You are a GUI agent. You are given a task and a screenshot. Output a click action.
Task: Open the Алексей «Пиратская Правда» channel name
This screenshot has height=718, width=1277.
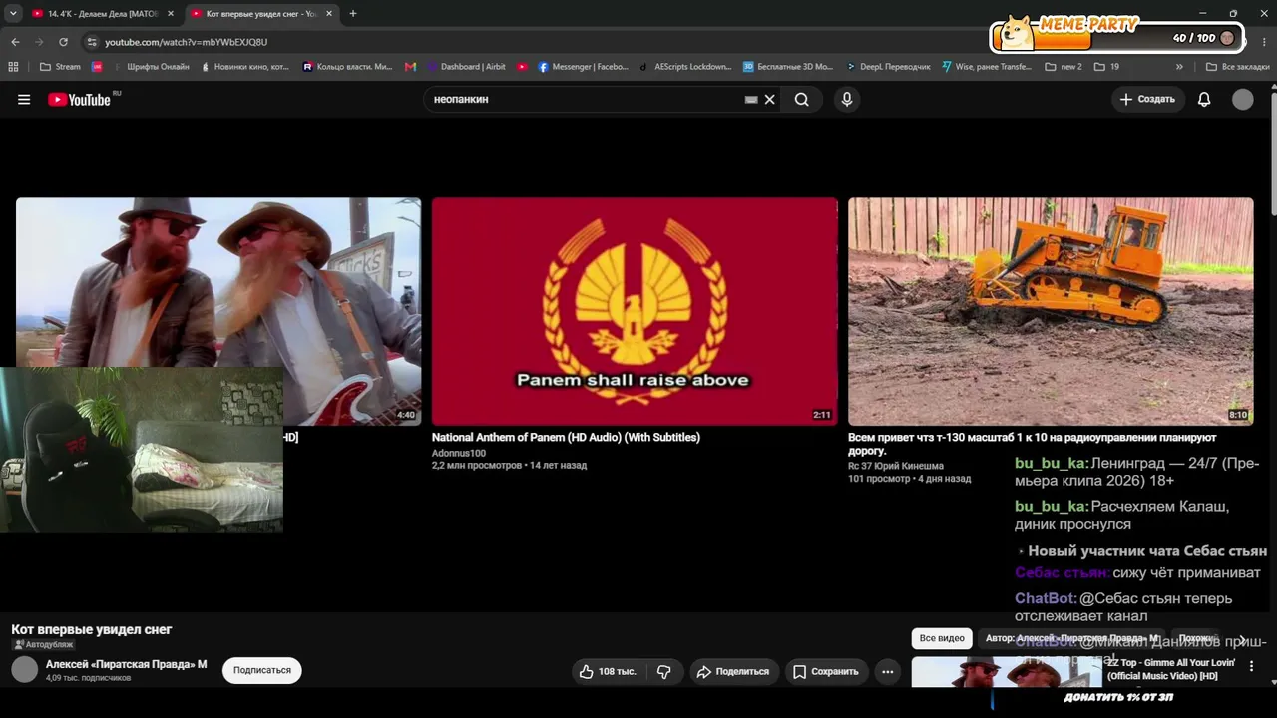(x=127, y=664)
